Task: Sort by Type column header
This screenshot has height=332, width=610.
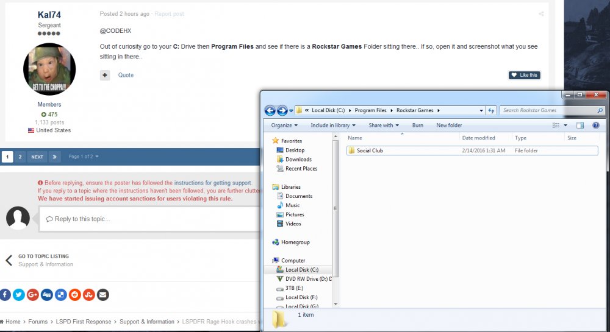Action: [x=520, y=138]
